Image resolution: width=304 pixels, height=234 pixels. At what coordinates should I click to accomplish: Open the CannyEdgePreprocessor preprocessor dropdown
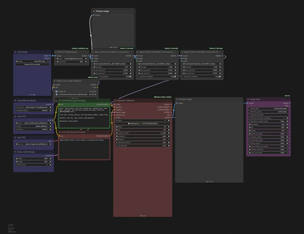(72, 59)
